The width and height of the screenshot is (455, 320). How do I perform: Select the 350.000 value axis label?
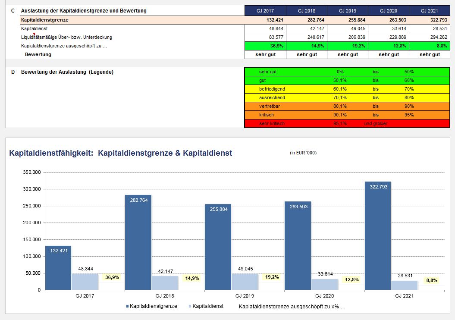click(32, 172)
